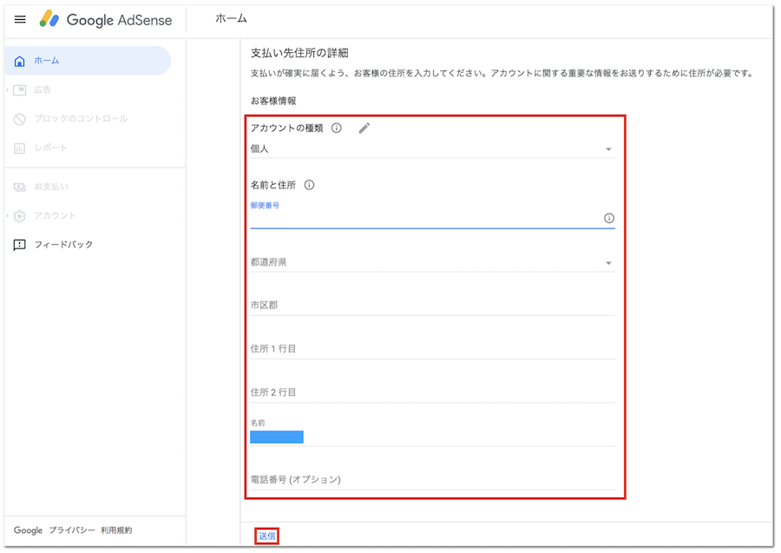Open the hamburger main menu
Image resolution: width=781 pixels, height=553 pixels.
click(x=20, y=19)
